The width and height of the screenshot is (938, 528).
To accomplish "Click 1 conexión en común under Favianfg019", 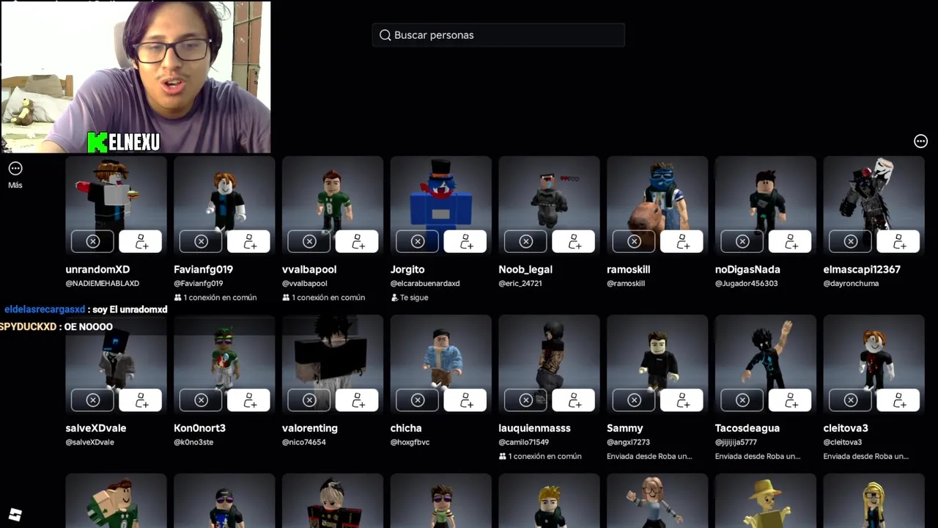I will 215,298.
